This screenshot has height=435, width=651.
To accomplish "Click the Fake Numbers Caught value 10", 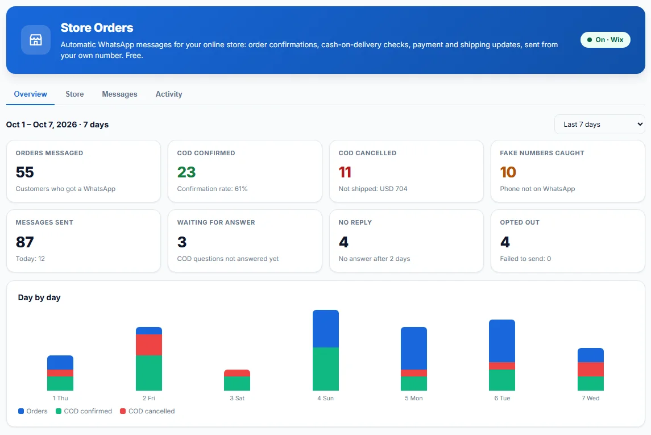I will [508, 172].
